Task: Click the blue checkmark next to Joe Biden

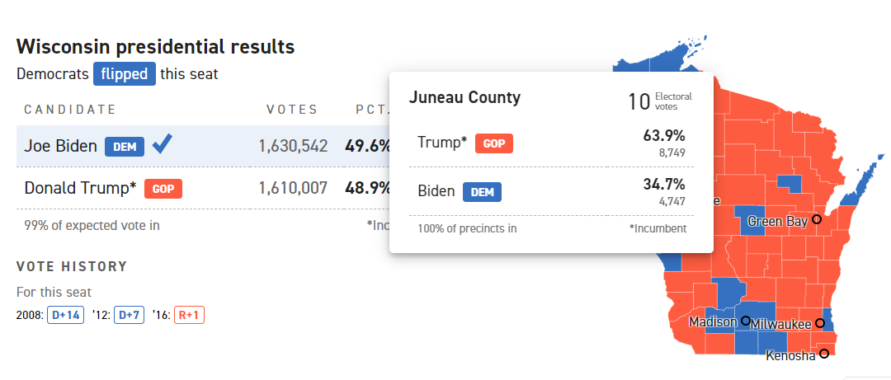Action: [163, 145]
